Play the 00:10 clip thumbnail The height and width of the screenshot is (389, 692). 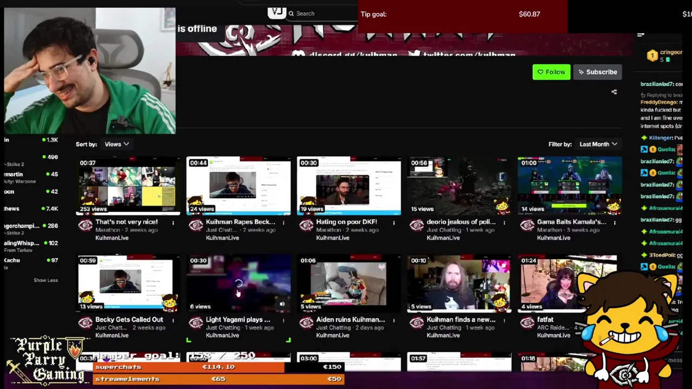point(459,284)
